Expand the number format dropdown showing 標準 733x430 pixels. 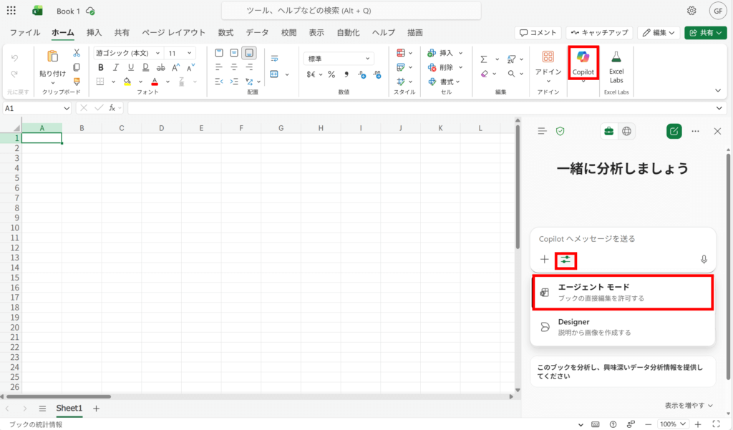click(339, 59)
